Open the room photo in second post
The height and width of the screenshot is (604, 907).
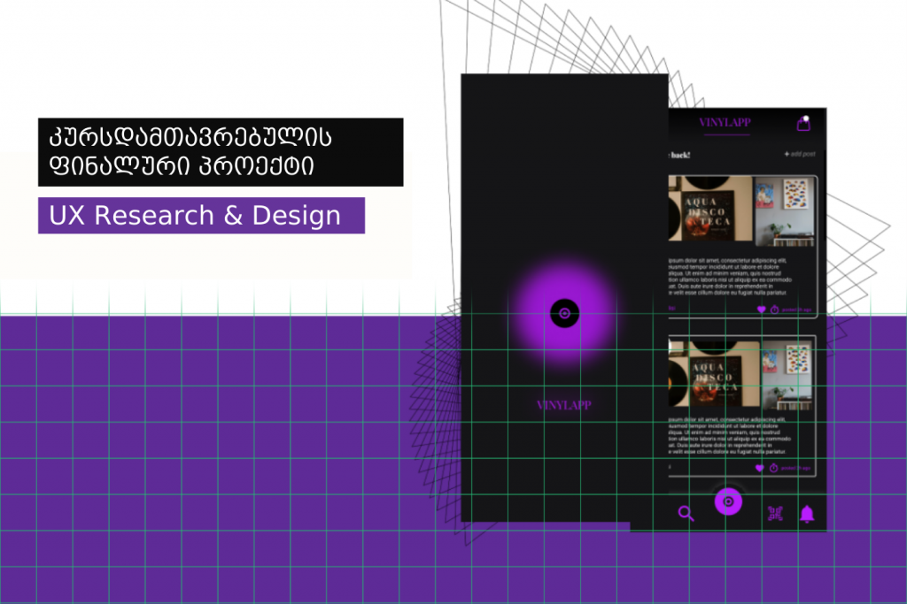point(785,373)
